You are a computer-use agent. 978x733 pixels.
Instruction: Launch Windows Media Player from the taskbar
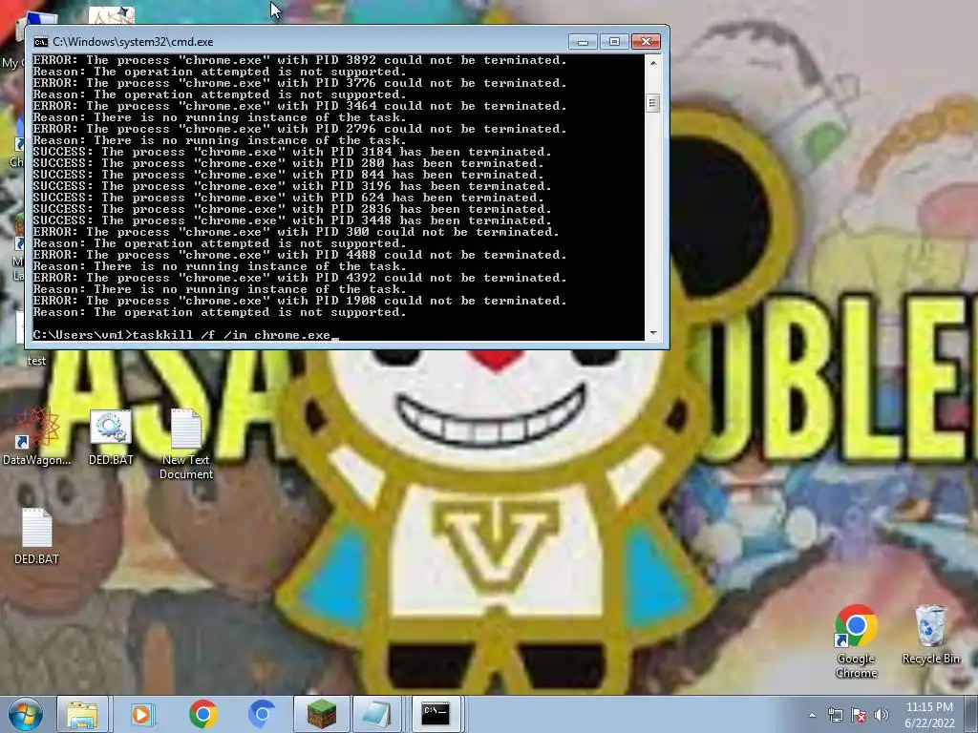[x=141, y=714]
